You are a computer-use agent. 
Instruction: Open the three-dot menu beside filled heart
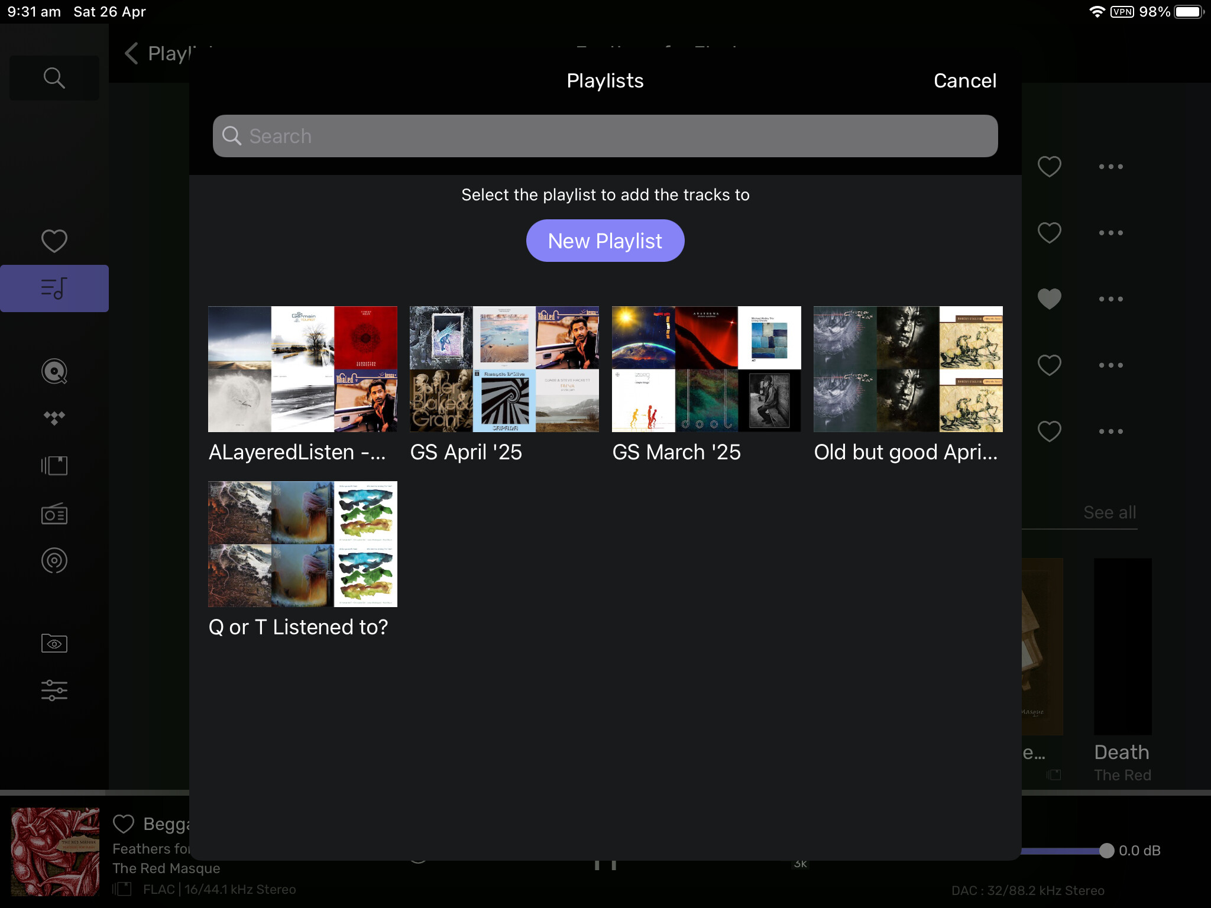1110,299
